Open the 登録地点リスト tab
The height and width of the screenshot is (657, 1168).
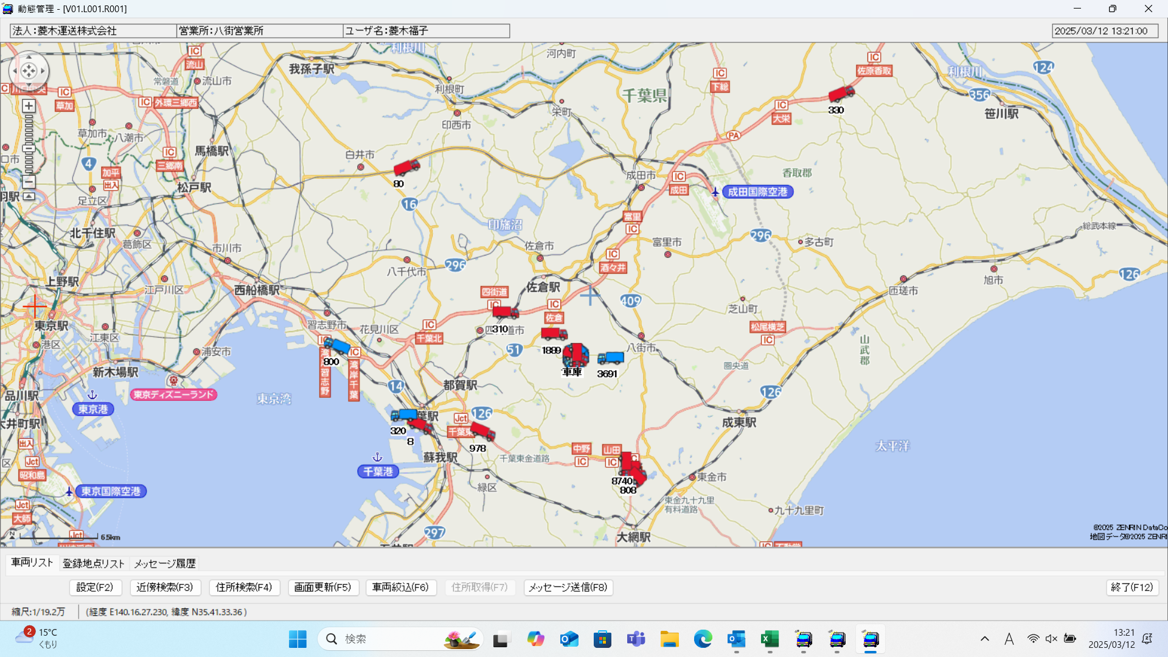click(x=94, y=564)
